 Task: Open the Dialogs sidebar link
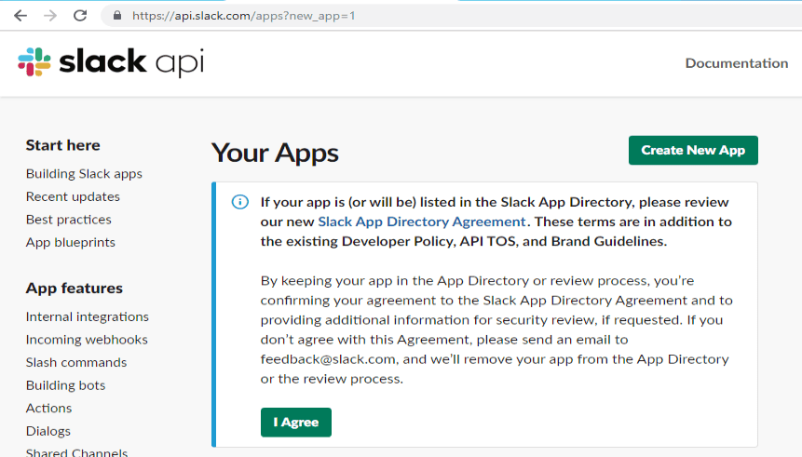click(x=48, y=431)
